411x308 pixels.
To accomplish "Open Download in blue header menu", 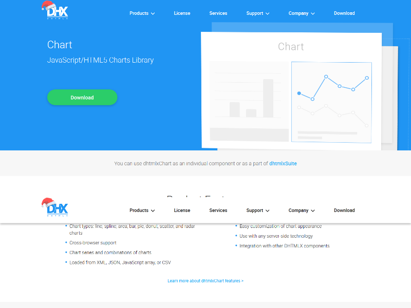I will pos(344,13).
